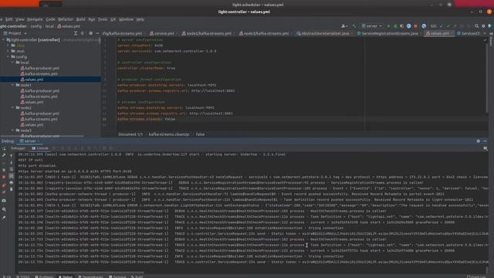Toggle mute breakpoints icon in Debug sidebar

click(x=4, y=192)
